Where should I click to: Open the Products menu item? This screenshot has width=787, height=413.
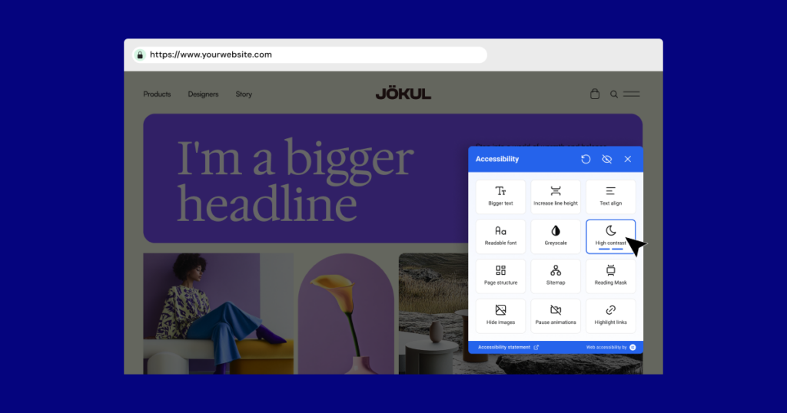(157, 94)
